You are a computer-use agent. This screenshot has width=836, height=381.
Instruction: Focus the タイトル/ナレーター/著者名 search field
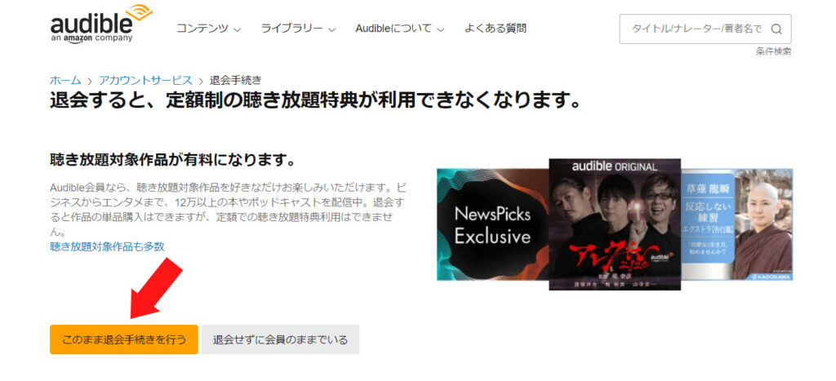(x=705, y=29)
